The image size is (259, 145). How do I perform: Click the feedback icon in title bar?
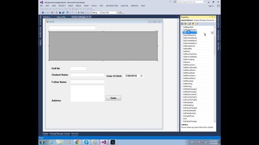175,2
